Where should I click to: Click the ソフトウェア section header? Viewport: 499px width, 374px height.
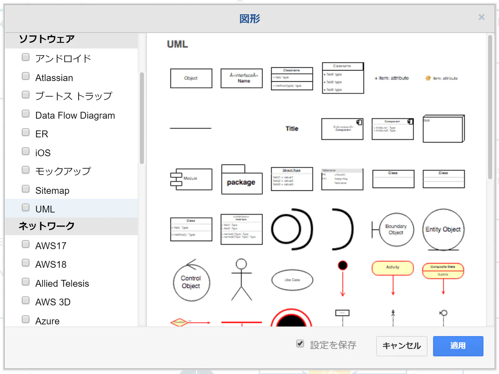[71, 40]
